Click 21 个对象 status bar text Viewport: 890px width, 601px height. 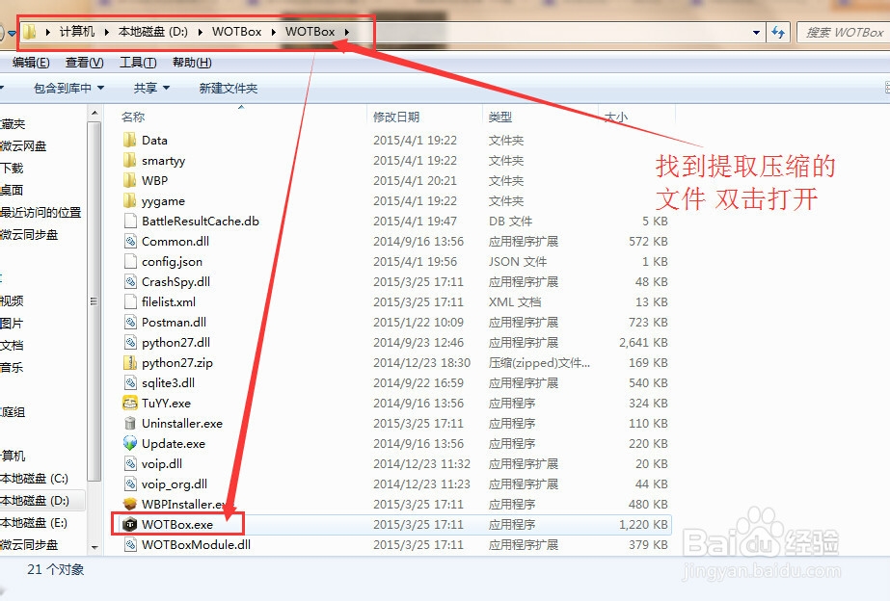56,569
